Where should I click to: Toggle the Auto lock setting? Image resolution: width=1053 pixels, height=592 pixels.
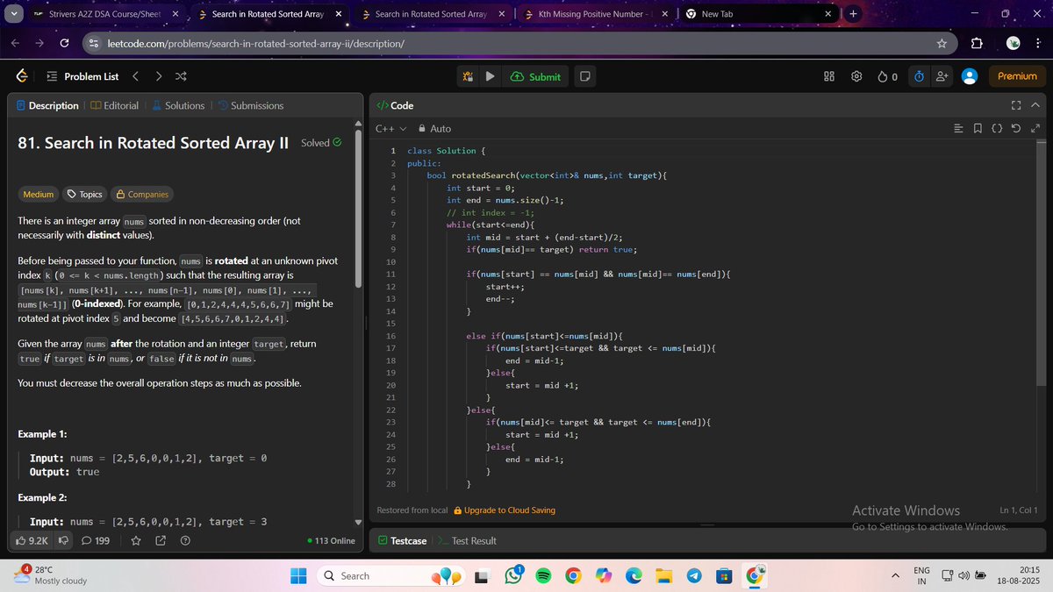[434, 128]
